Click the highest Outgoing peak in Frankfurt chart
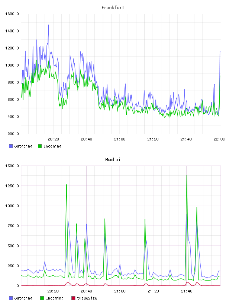The width and height of the screenshot is (226, 304). click(48, 25)
